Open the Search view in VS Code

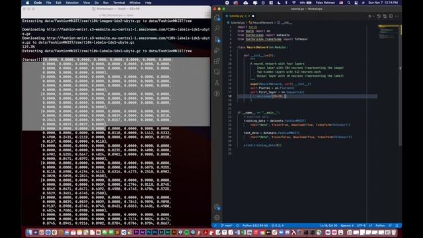click(217, 28)
